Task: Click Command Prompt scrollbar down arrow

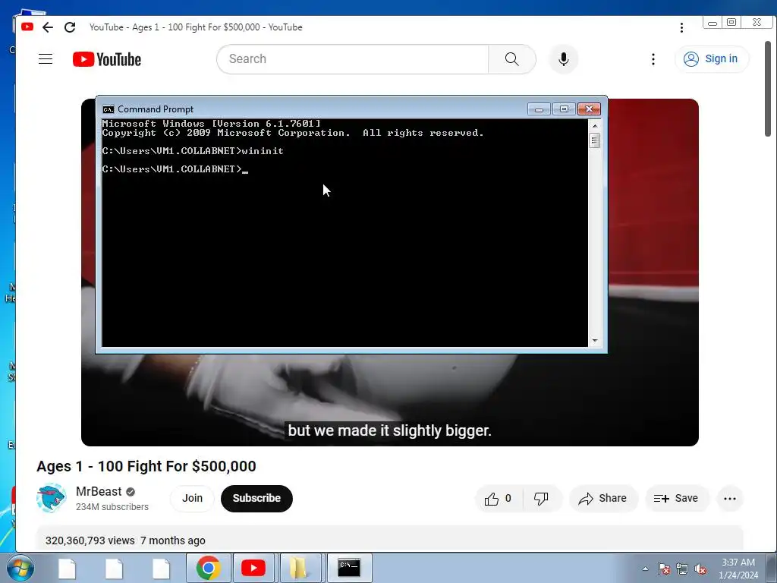Action: (x=595, y=341)
